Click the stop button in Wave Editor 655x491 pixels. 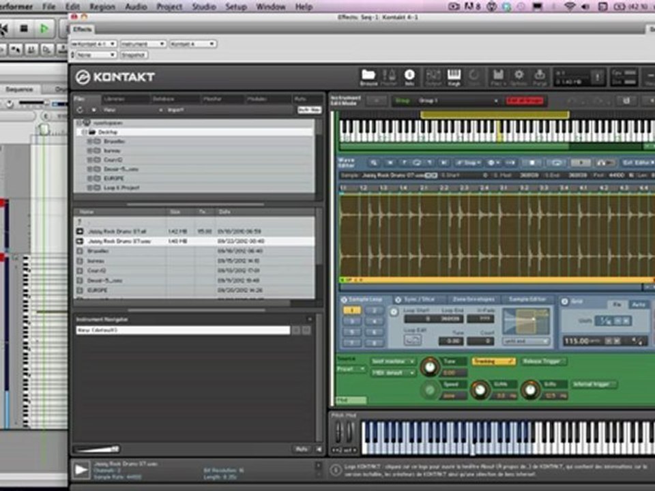pyautogui.click(x=532, y=162)
